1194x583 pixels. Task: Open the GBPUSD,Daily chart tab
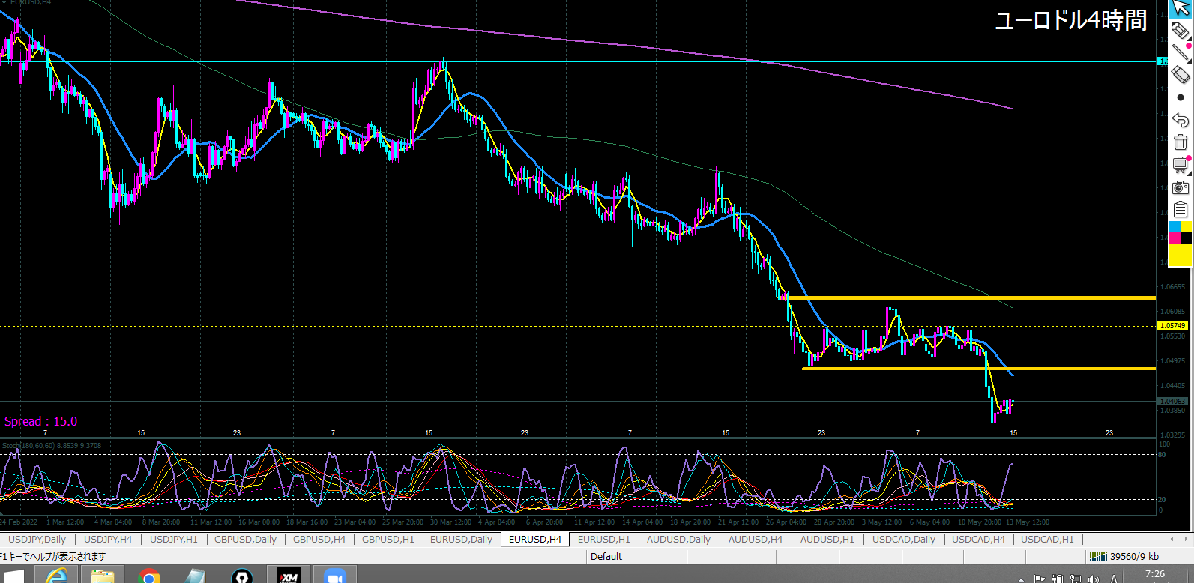[x=245, y=539]
